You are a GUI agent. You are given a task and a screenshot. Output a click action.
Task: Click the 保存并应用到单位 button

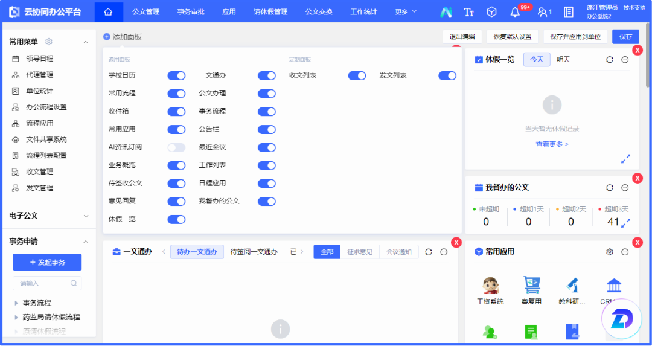coord(575,37)
